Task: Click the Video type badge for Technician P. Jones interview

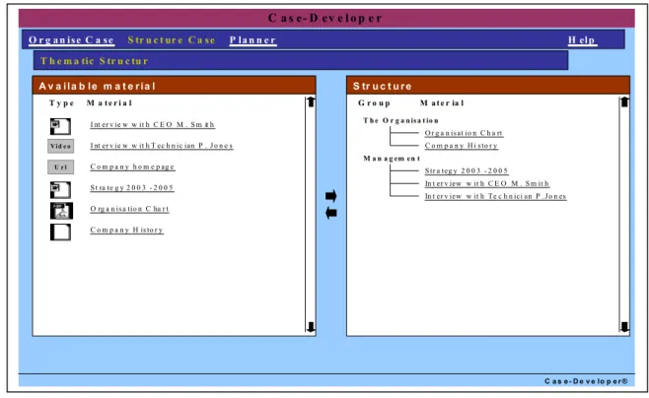Action: point(60,147)
